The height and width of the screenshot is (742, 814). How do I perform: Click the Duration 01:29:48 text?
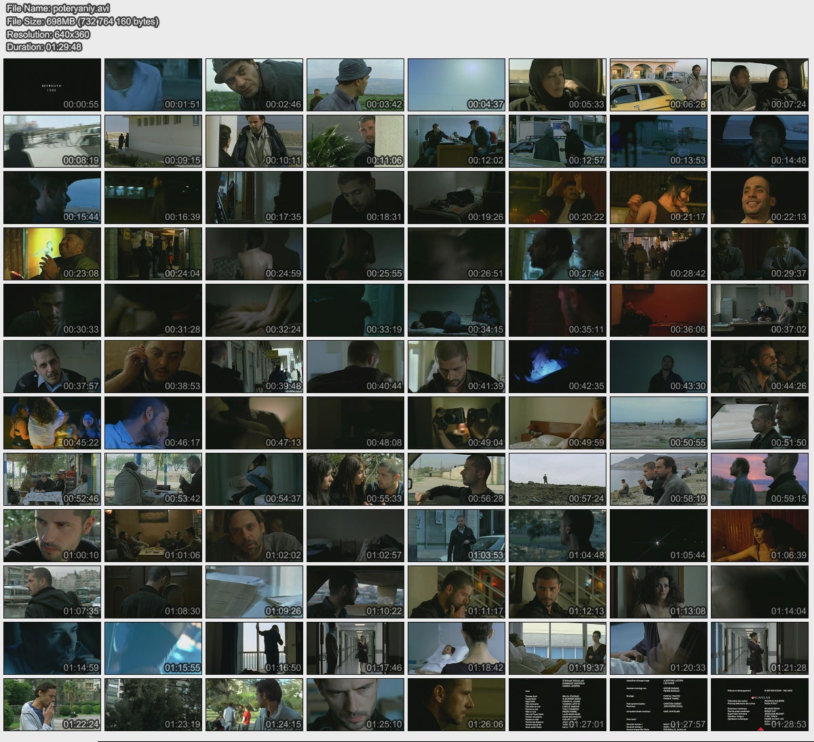tap(44, 47)
